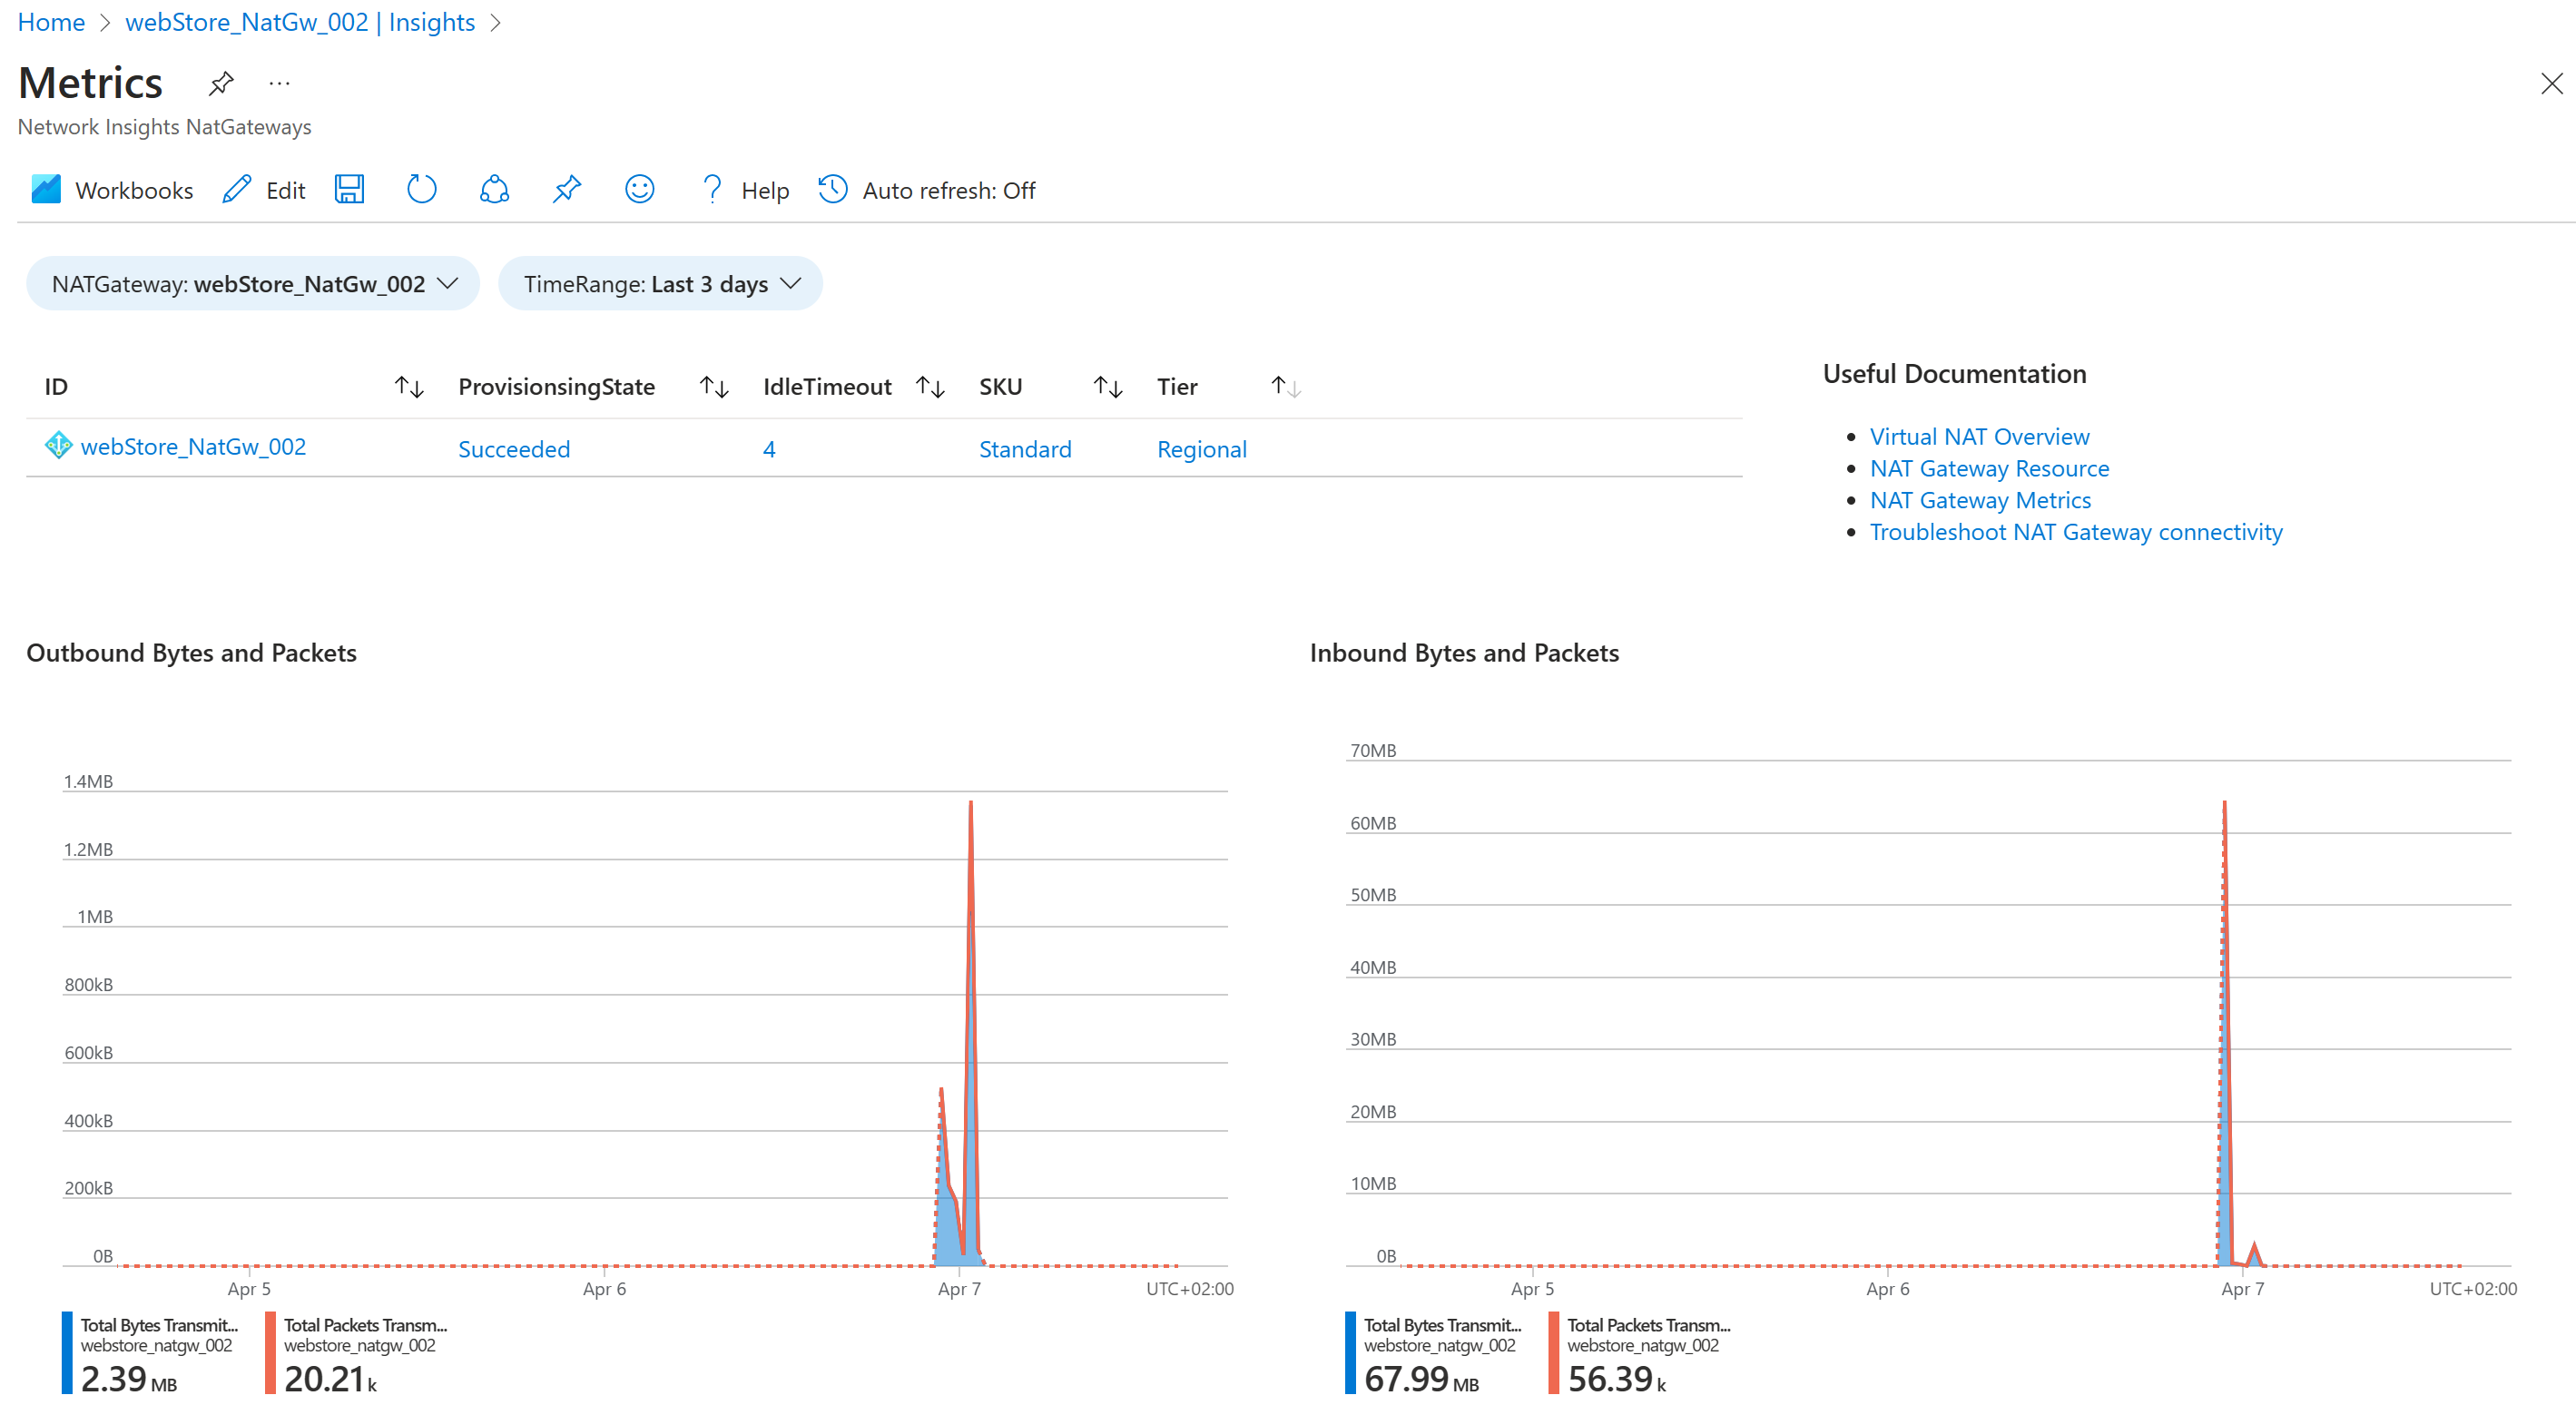Click the Workbooks icon in toolbar
The image size is (2576, 1405).
(46, 190)
